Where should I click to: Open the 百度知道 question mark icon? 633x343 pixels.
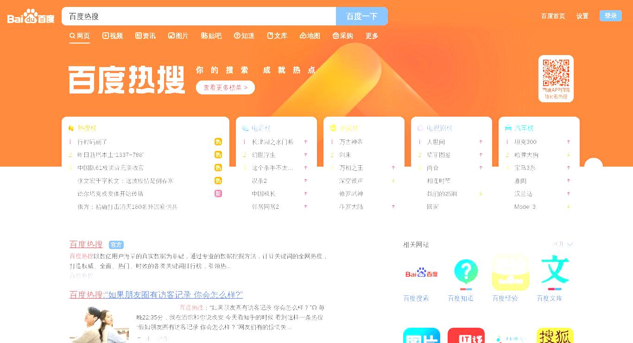point(466,273)
